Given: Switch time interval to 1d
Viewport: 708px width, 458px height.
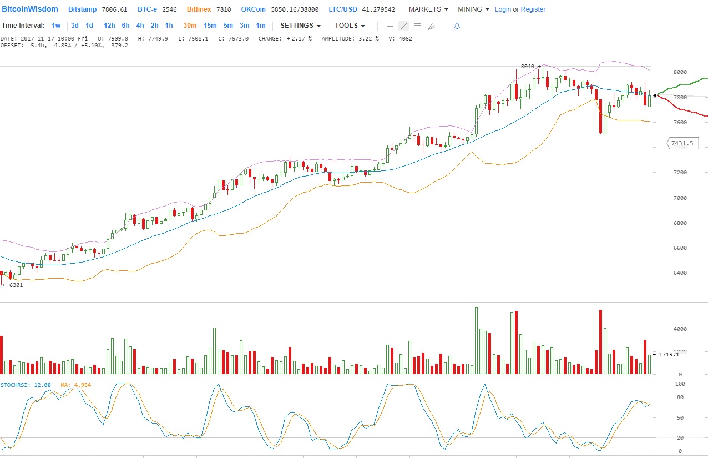Looking at the screenshot, I should click(89, 26).
